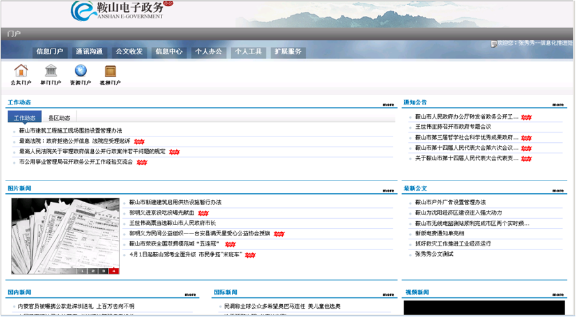Click the small icon beside the welcome message
The width and height of the screenshot is (576, 317).
pyautogui.click(x=494, y=43)
